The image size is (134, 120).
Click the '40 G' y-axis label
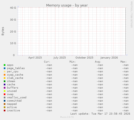13,8
